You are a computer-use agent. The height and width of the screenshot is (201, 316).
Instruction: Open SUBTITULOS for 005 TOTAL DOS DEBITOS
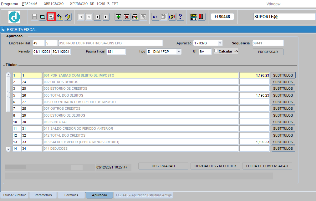click(283, 95)
